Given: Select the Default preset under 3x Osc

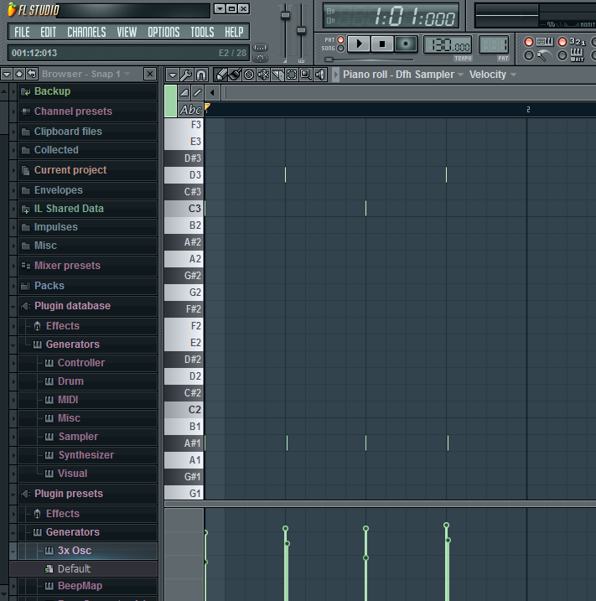Looking at the screenshot, I should click(74, 569).
